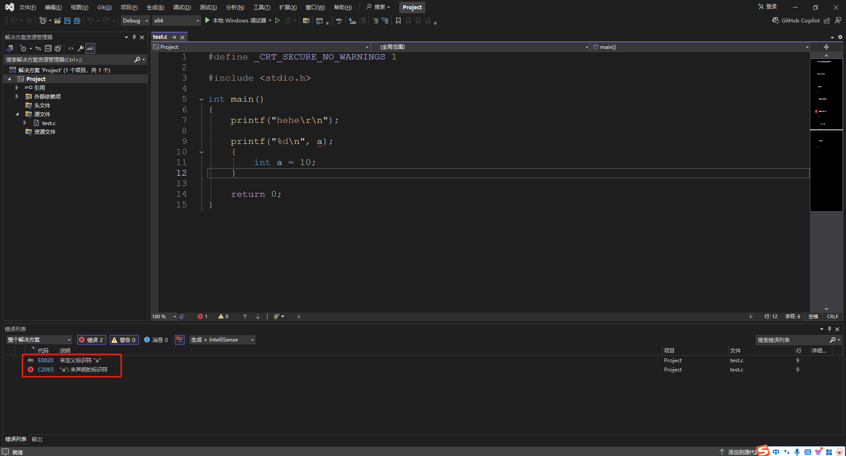Toggle the bookmark icon in toolbar
Image resolution: width=846 pixels, height=456 pixels.
point(398,21)
